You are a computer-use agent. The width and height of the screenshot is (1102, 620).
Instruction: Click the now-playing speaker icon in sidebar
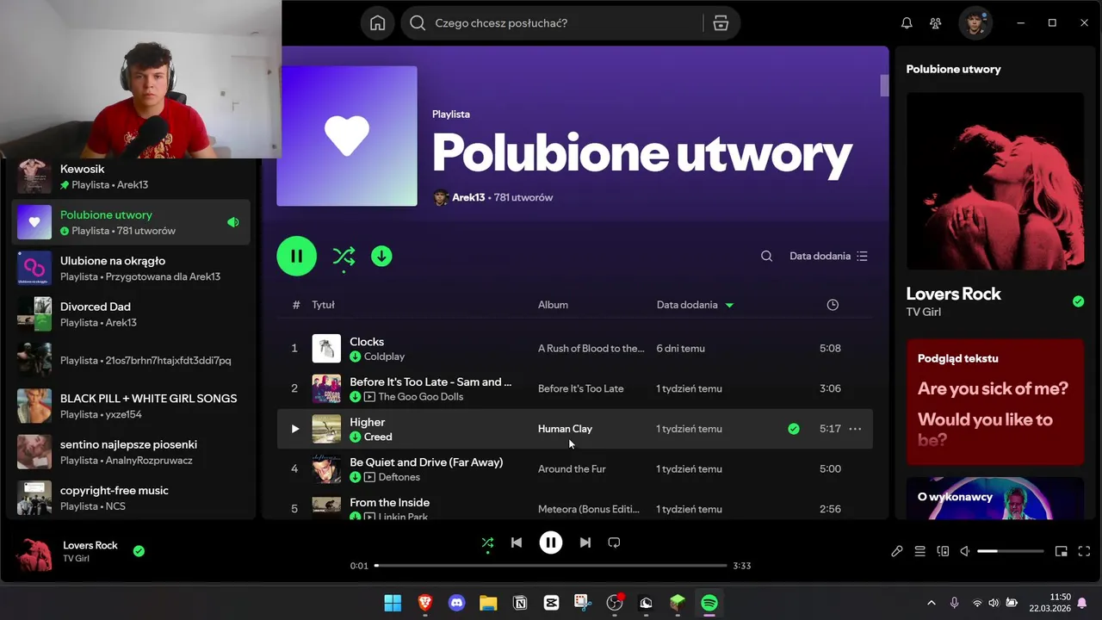tap(232, 222)
